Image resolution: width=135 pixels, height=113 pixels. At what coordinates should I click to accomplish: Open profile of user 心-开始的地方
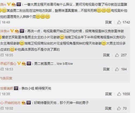pyautogui.click(x=10, y=103)
